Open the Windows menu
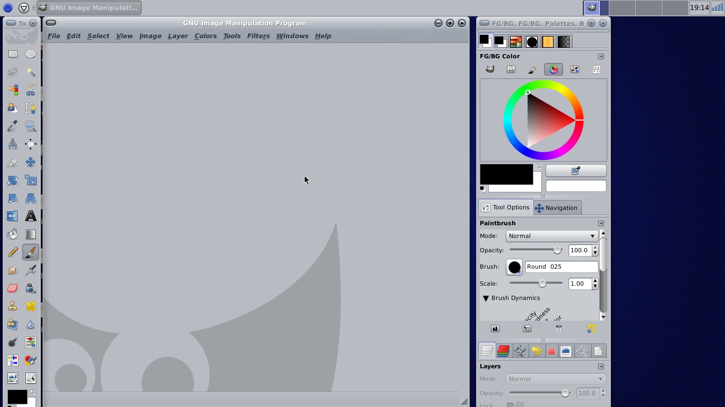The width and height of the screenshot is (725, 407). (292, 36)
